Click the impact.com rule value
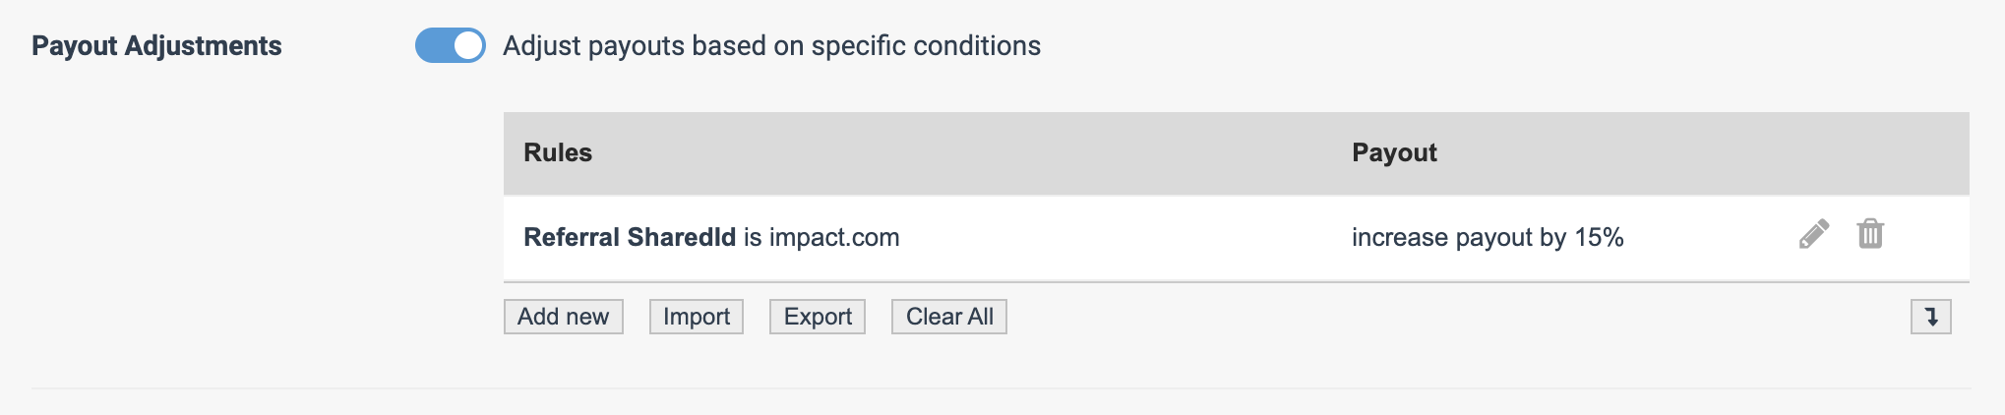 click(x=834, y=237)
